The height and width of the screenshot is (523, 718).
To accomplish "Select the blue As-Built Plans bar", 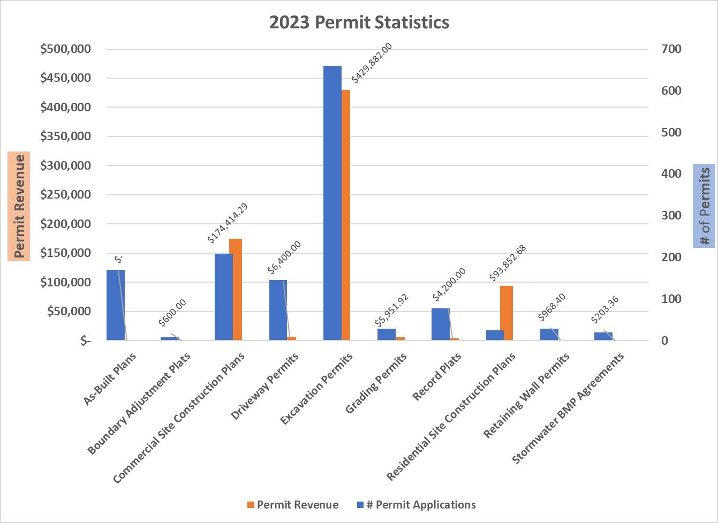I will (116, 305).
